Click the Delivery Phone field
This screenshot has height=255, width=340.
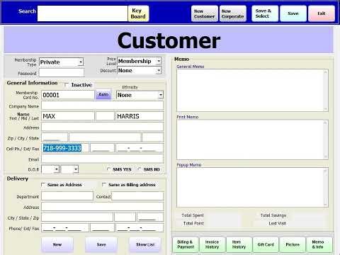click(x=65, y=228)
